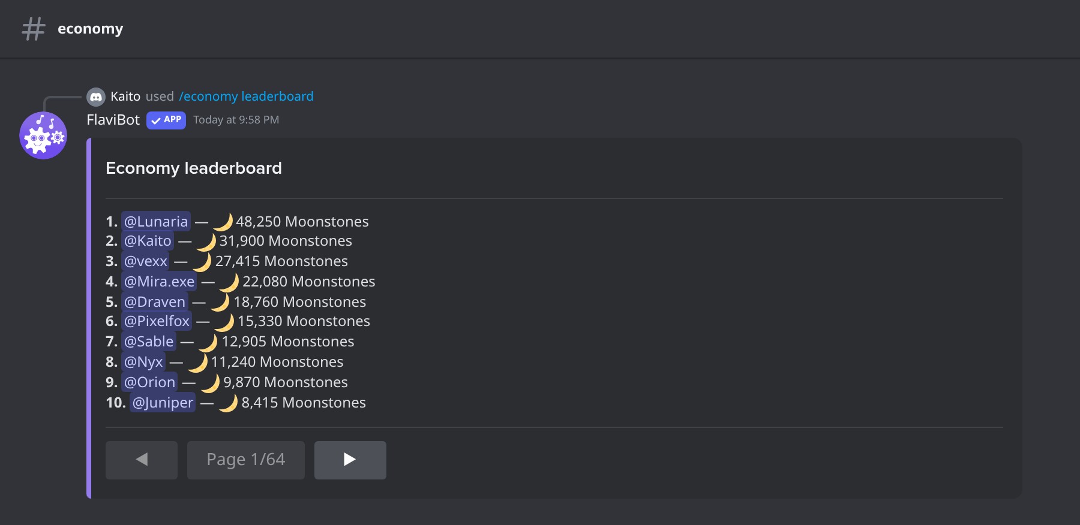Go to the next leaderboard page

click(350, 460)
